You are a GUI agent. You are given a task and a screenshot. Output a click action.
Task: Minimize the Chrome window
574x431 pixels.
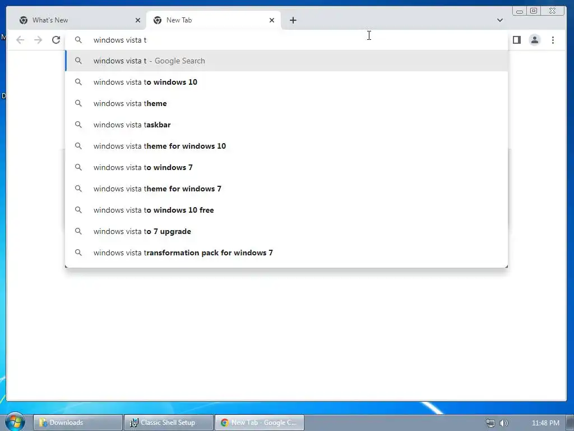pyautogui.click(x=520, y=11)
